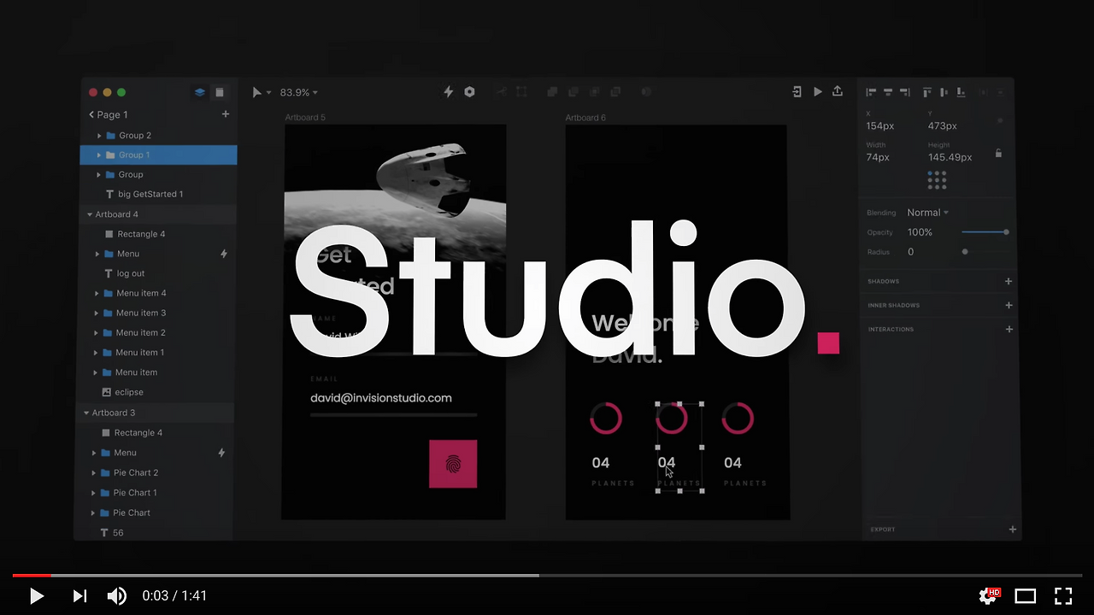Select the highlighted Group 1 layer
Image resolution: width=1094 pixels, height=615 pixels.
(158, 155)
